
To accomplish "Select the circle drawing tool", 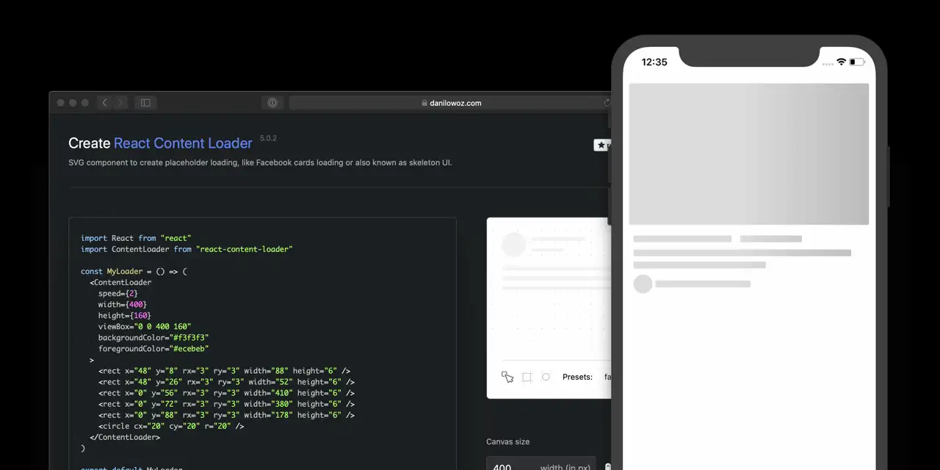I will pos(546,377).
